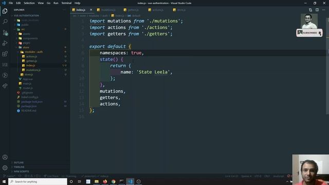Open the Source Control view
The height and width of the screenshot is (185, 329).
(5, 32)
